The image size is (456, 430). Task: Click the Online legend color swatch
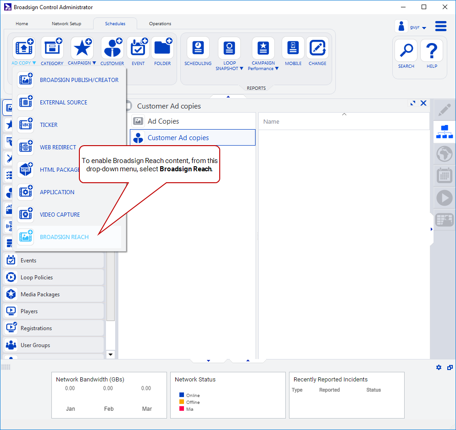point(182,395)
